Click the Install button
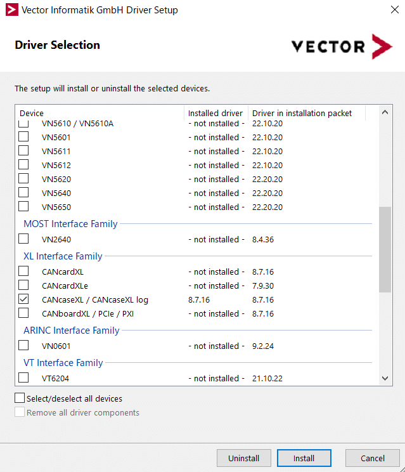This screenshot has width=405, height=472. (x=304, y=458)
